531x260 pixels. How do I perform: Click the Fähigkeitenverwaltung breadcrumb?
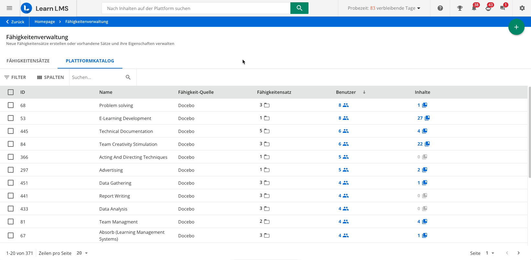pyautogui.click(x=87, y=22)
